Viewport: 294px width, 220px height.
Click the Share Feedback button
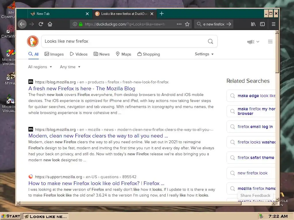pos(255,195)
